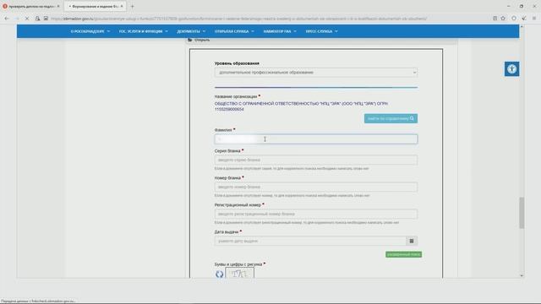Select the second browser tab
This screenshot has width=541, height=304.
point(96,6)
